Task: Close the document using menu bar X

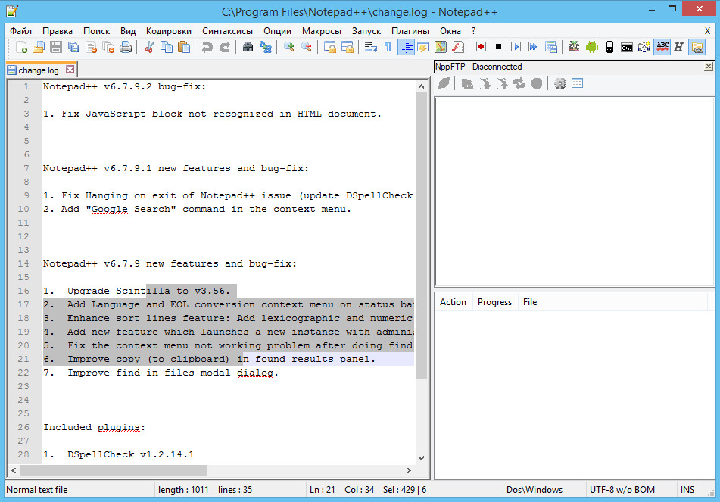Action: [707, 31]
